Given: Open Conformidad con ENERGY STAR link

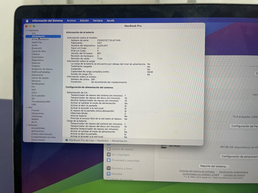Looking at the screenshot, I should coord(201,174).
